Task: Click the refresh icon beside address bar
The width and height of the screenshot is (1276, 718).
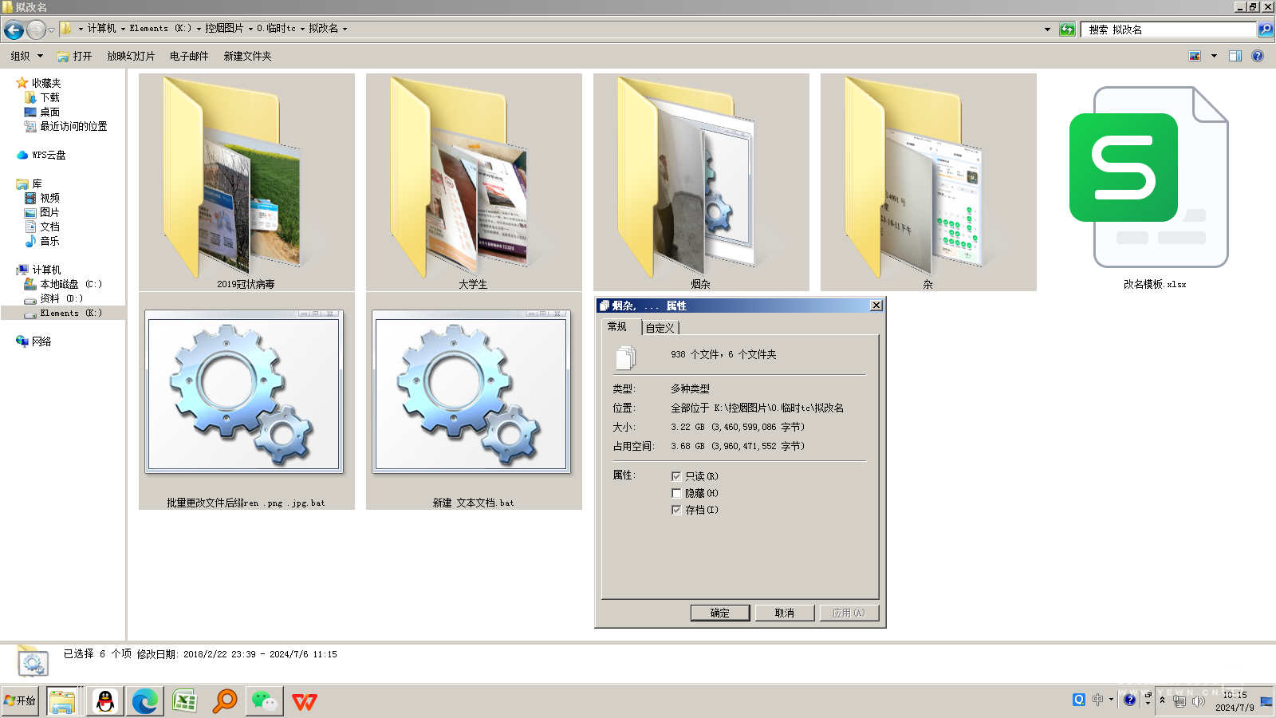Action: click(1067, 30)
